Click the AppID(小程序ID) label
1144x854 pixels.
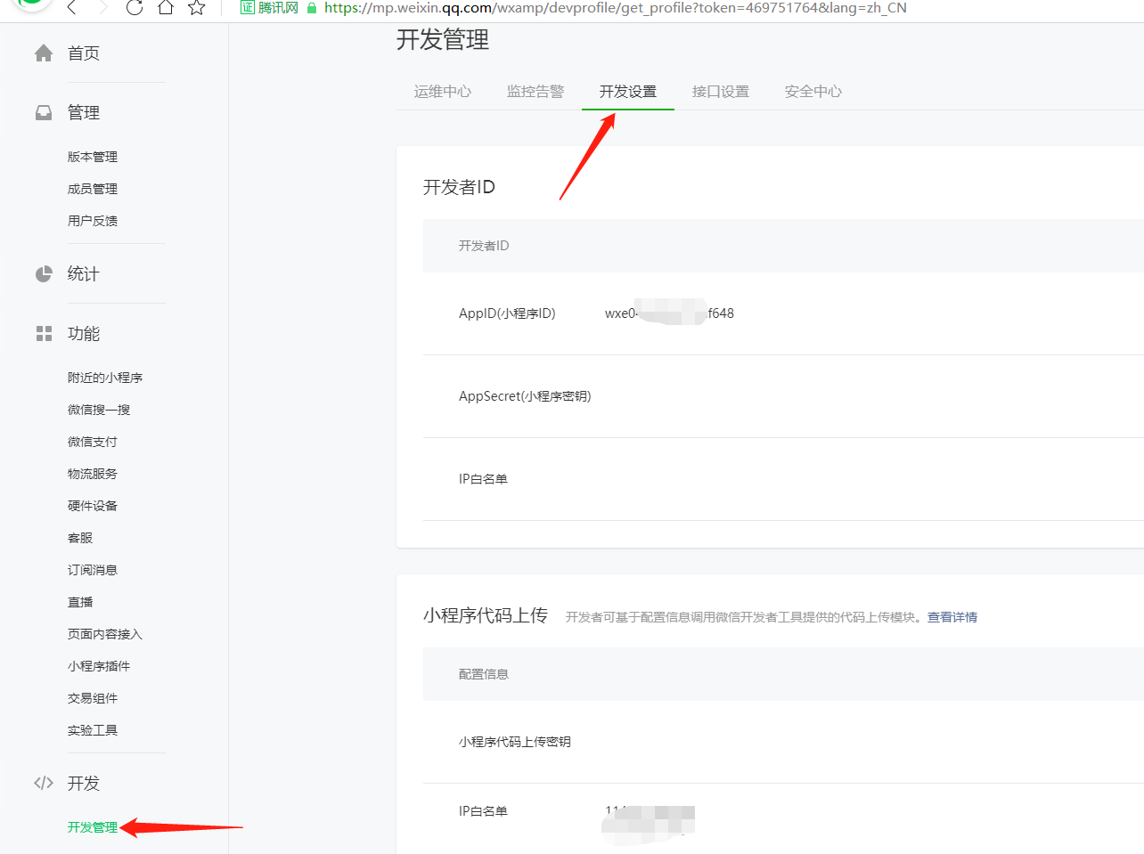click(507, 313)
